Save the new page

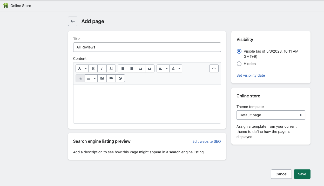tap(302, 174)
